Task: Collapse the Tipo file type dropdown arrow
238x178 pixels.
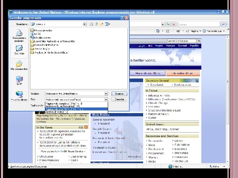Action: tap(106, 100)
